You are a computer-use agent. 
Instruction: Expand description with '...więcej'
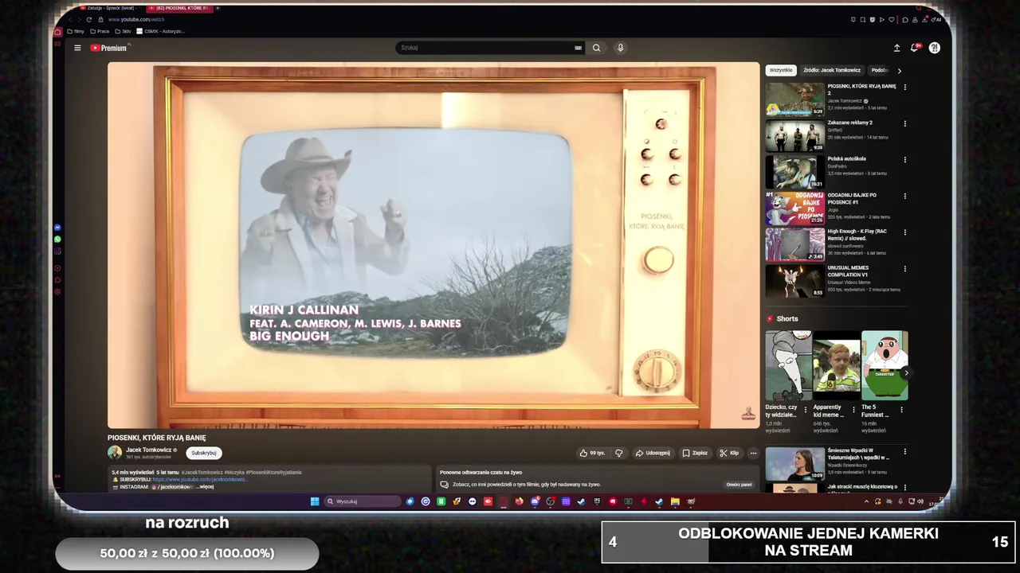pyautogui.click(x=204, y=487)
